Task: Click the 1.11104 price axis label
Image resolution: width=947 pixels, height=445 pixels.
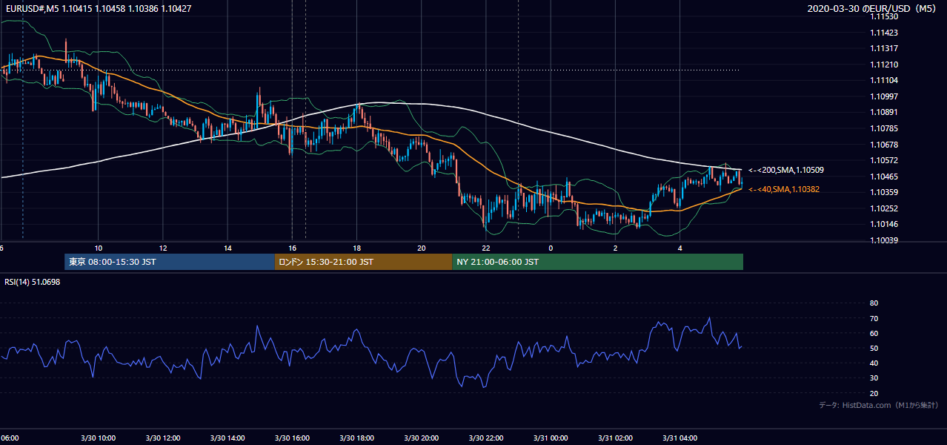Action: 884,81
